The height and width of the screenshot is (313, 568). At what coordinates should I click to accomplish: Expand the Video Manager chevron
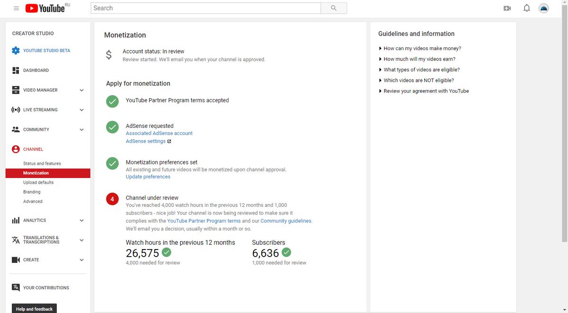pyautogui.click(x=81, y=90)
